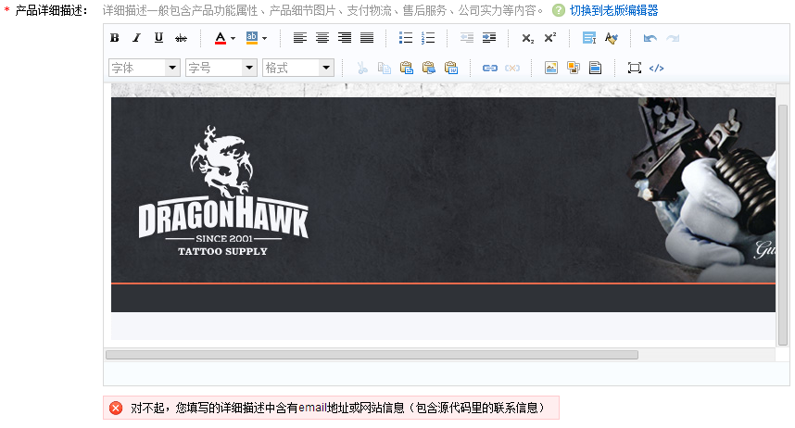Image resolution: width=795 pixels, height=428 pixels.
Task: Toggle bold formatting
Action: point(115,38)
